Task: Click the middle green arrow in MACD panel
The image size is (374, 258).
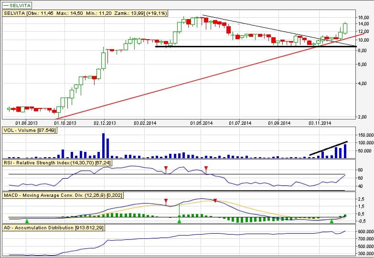Action: (179, 221)
